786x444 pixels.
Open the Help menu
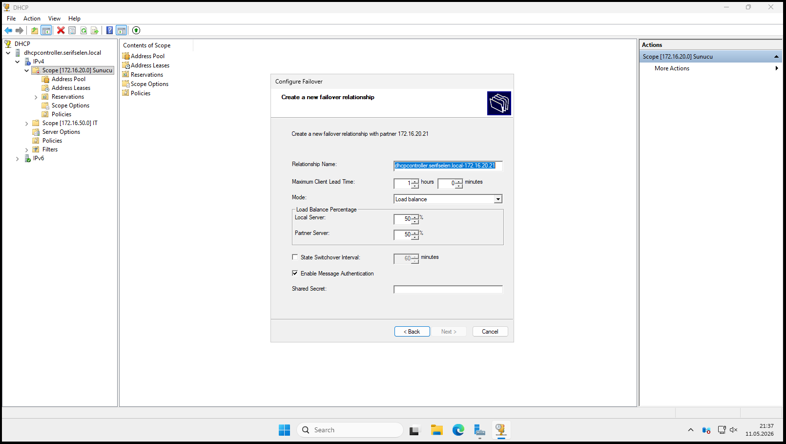[x=74, y=19]
